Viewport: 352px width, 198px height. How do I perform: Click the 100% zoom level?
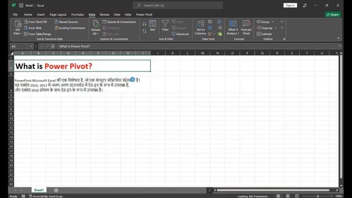coord(338,196)
